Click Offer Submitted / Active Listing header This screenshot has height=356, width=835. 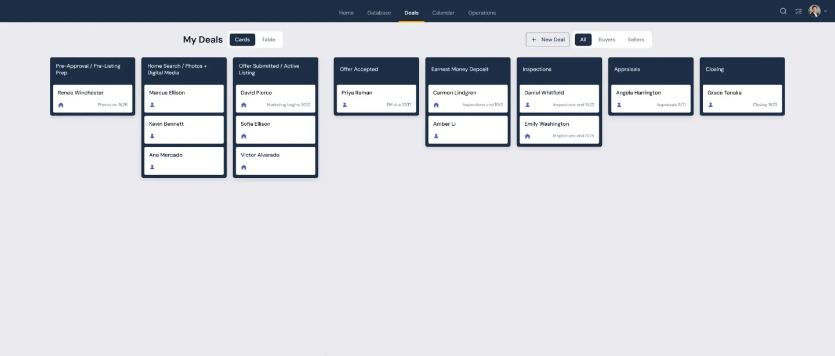click(x=275, y=70)
